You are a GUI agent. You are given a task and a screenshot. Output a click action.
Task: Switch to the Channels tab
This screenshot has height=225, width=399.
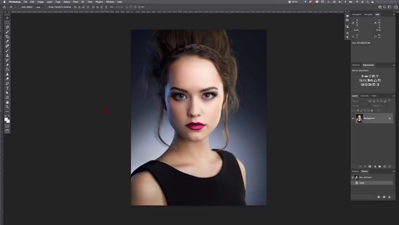(x=365, y=96)
